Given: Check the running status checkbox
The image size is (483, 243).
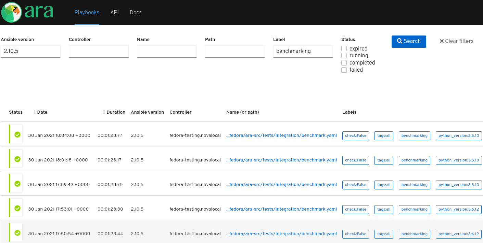Looking at the screenshot, I should [x=344, y=55].
